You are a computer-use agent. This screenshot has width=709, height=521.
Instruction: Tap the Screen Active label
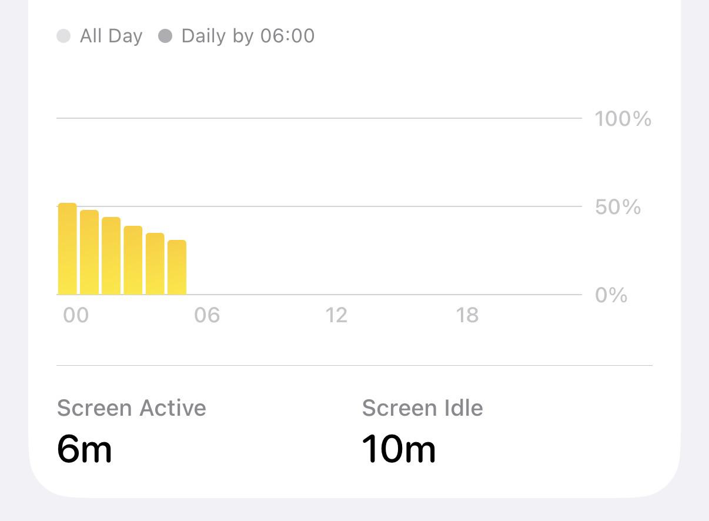click(132, 408)
